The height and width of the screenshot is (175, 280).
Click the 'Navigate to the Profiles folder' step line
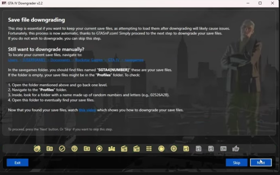pos(37,90)
